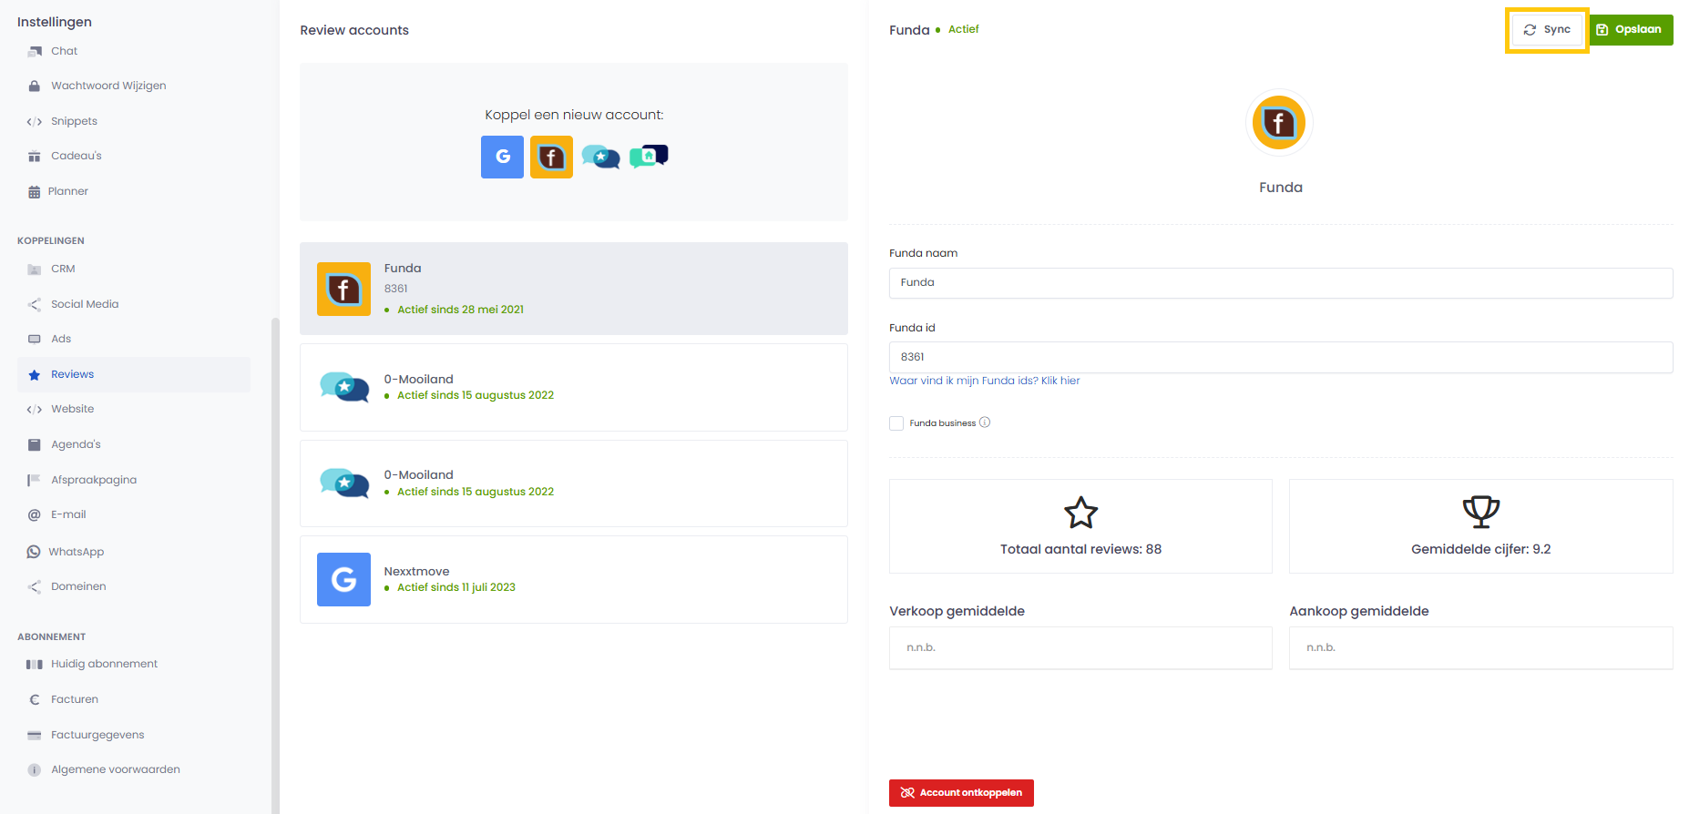The height and width of the screenshot is (814, 1689).
Task: Focus the Funda naam text field
Action: point(1280,282)
